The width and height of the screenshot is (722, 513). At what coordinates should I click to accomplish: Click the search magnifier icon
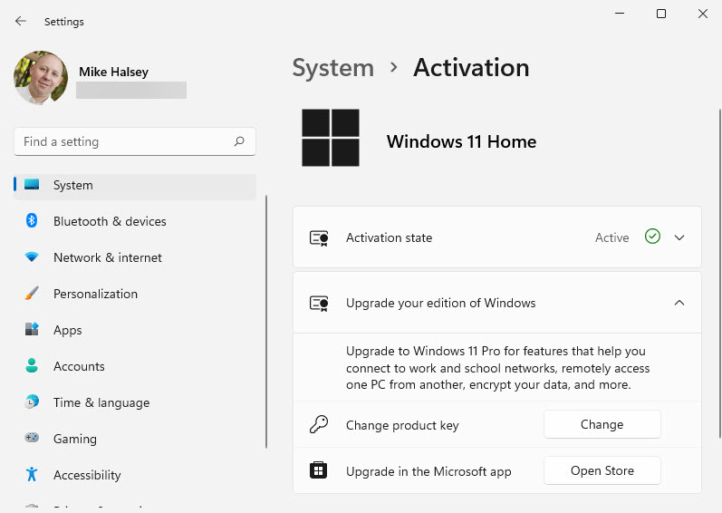pyautogui.click(x=239, y=141)
